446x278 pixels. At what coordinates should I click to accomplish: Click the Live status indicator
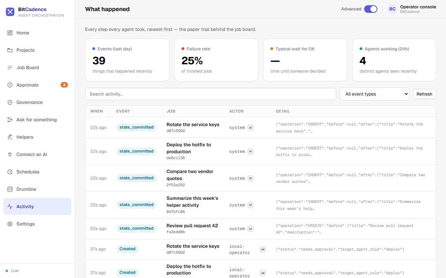click(12, 271)
